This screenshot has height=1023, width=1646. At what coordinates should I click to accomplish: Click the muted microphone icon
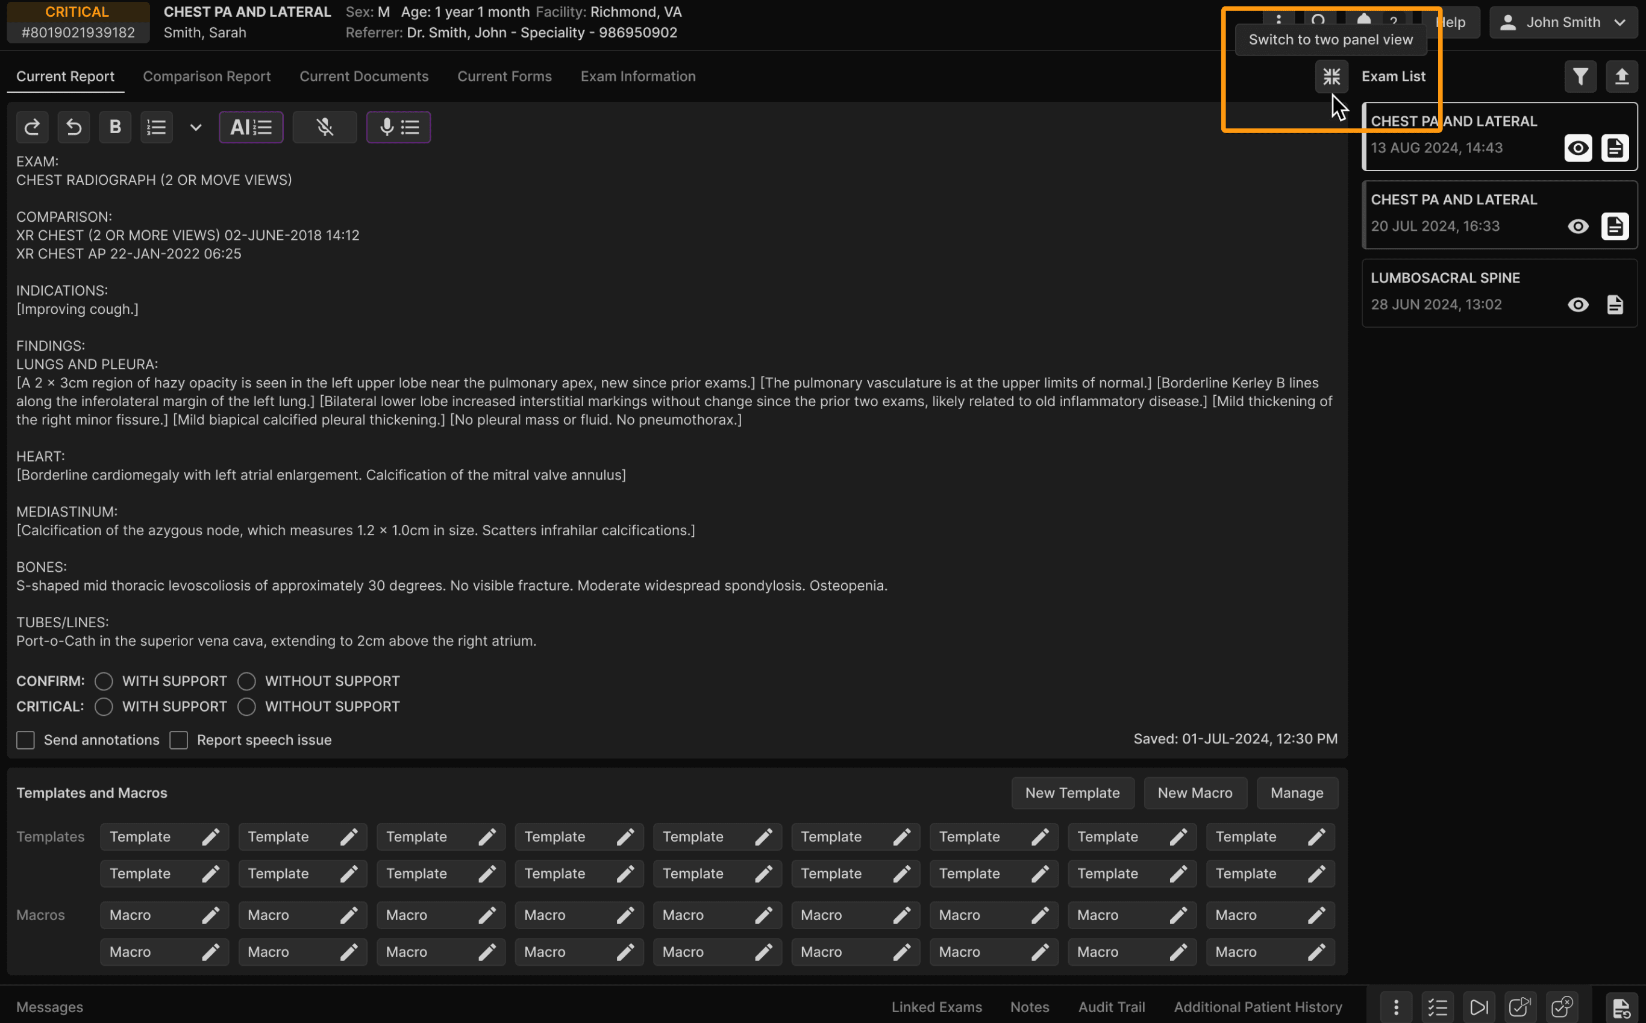tap(325, 127)
